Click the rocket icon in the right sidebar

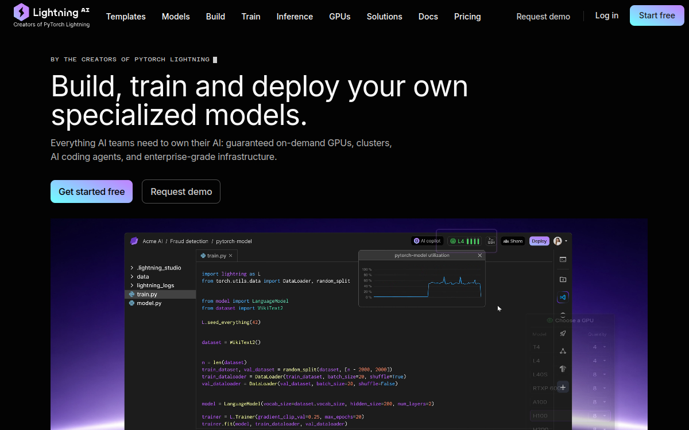563,334
